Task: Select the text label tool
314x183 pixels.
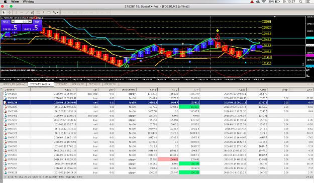Action: click(x=49, y=13)
